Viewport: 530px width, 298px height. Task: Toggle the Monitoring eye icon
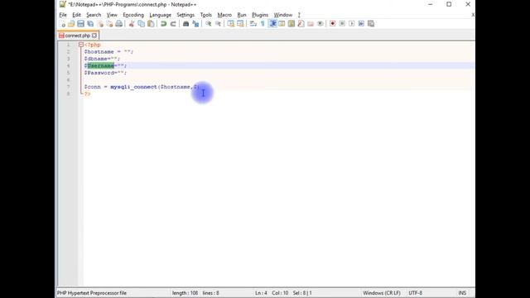click(320, 24)
